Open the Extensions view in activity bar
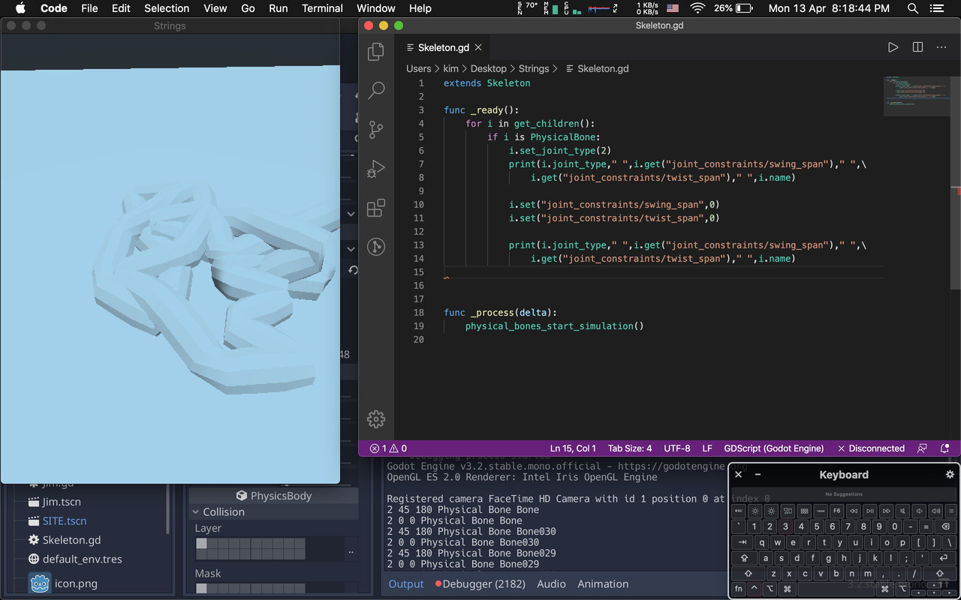 click(x=376, y=208)
